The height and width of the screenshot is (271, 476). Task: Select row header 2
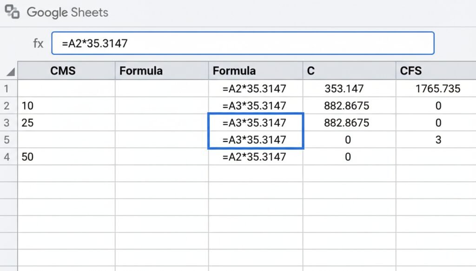click(x=9, y=106)
